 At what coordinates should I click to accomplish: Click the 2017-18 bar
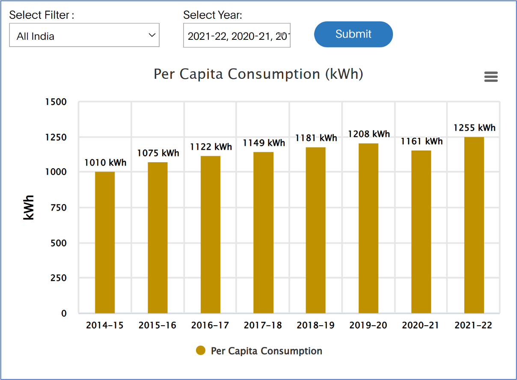click(263, 232)
